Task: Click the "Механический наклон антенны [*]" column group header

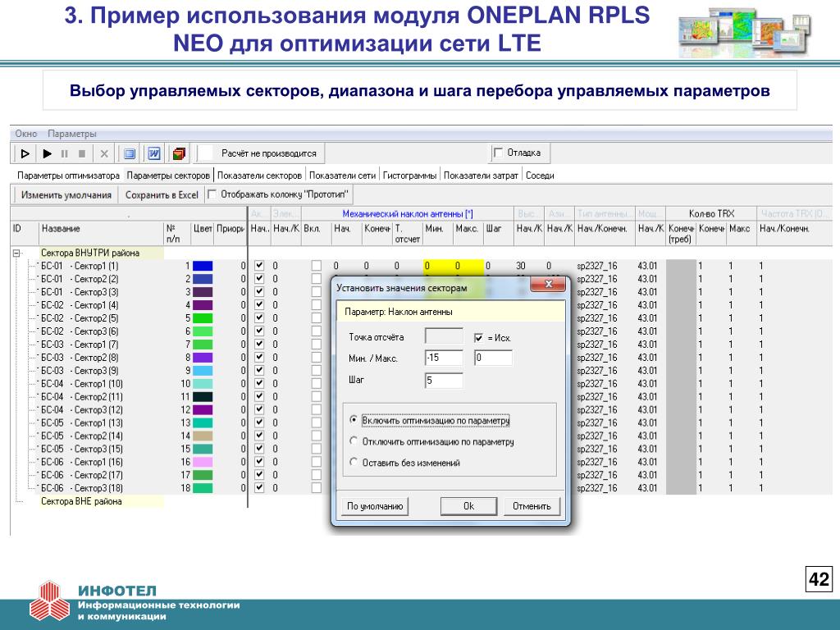Action: (x=407, y=214)
